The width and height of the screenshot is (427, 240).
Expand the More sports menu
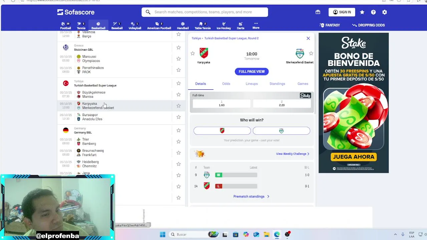(x=256, y=26)
